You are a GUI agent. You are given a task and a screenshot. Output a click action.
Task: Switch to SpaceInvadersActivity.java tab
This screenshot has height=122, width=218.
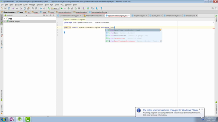tap(69, 16)
